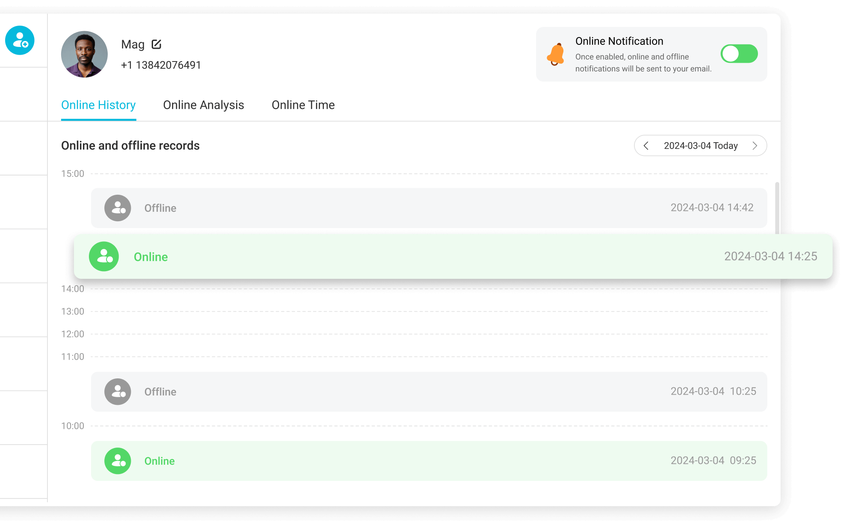Click the left chevron to go to previous date
Viewport: 843px width, 527px height.
click(646, 145)
